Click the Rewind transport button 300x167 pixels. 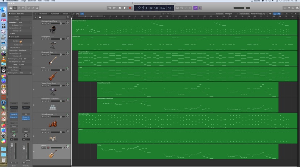[109, 8]
